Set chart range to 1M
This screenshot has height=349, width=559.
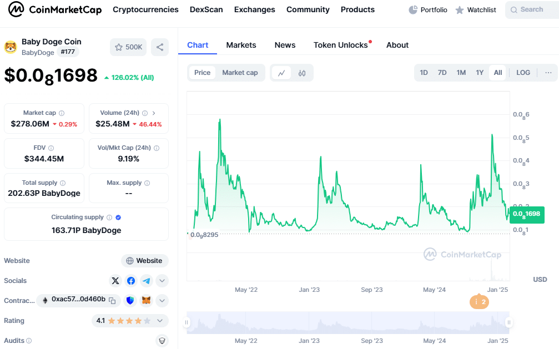(461, 73)
